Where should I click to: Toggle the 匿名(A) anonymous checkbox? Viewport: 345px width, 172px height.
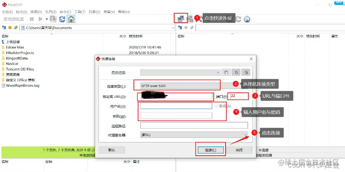point(216,106)
